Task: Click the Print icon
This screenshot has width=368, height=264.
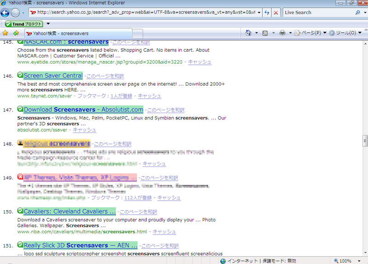Action: 282,33
